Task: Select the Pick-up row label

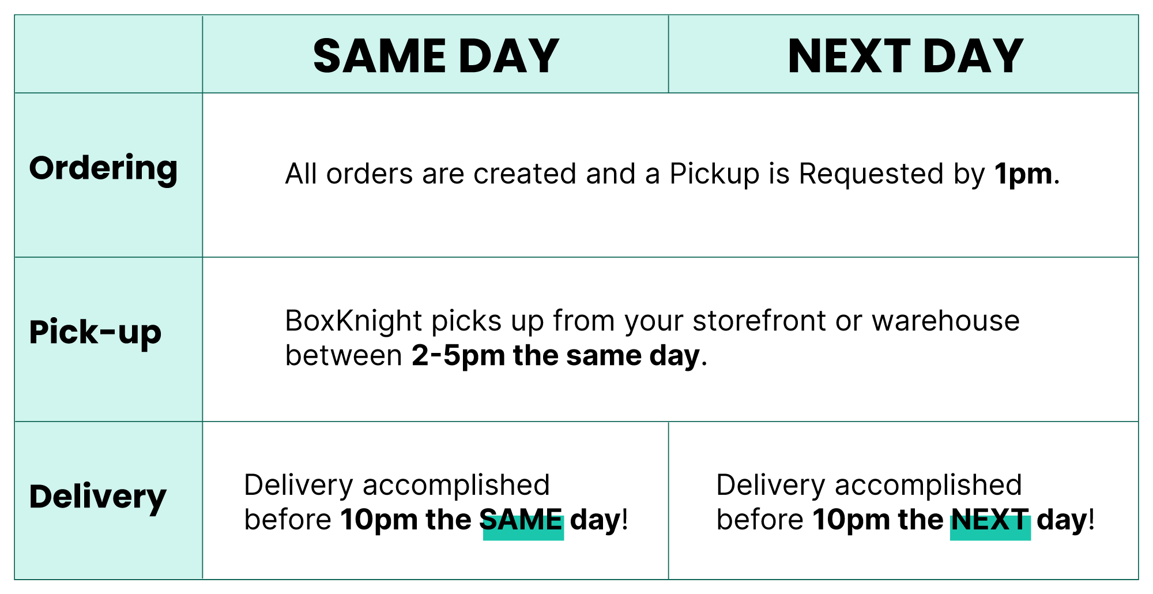Action: [x=95, y=333]
